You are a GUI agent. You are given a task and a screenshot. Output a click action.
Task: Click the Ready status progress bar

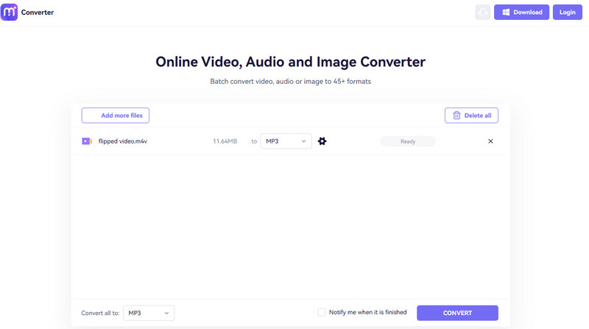pos(408,141)
